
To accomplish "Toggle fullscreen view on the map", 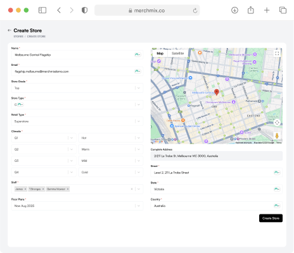I will tap(277, 53).
